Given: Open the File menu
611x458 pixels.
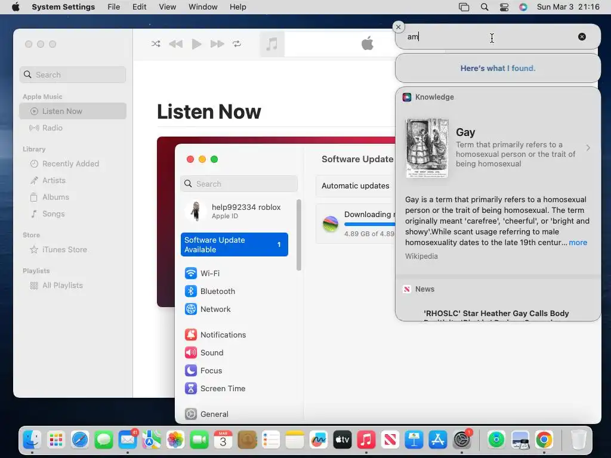Looking at the screenshot, I should (114, 7).
